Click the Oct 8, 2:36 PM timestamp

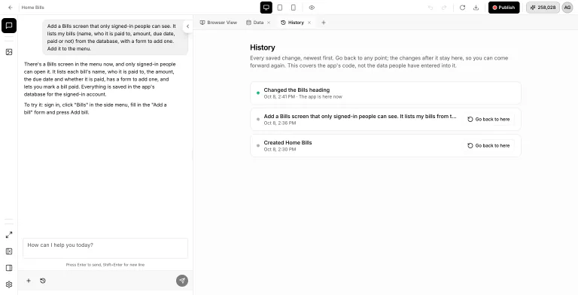[280, 123]
